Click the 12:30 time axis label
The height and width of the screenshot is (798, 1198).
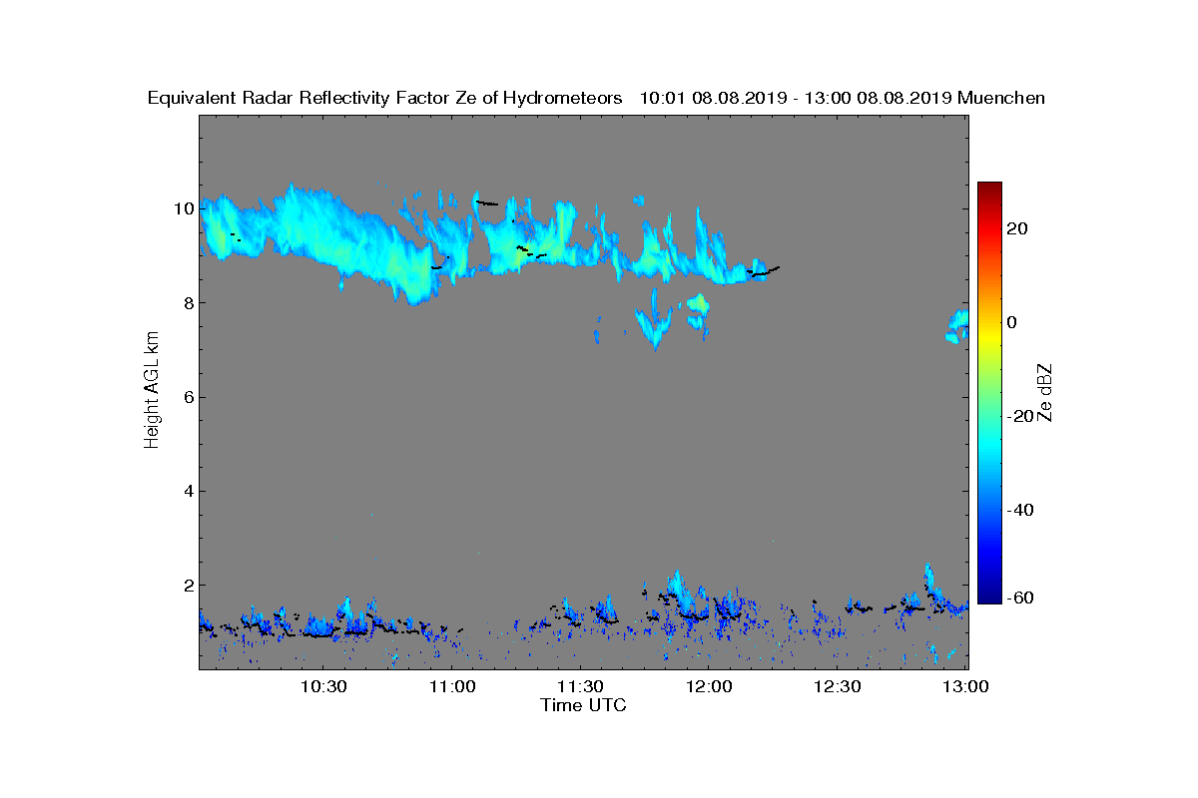point(838,687)
